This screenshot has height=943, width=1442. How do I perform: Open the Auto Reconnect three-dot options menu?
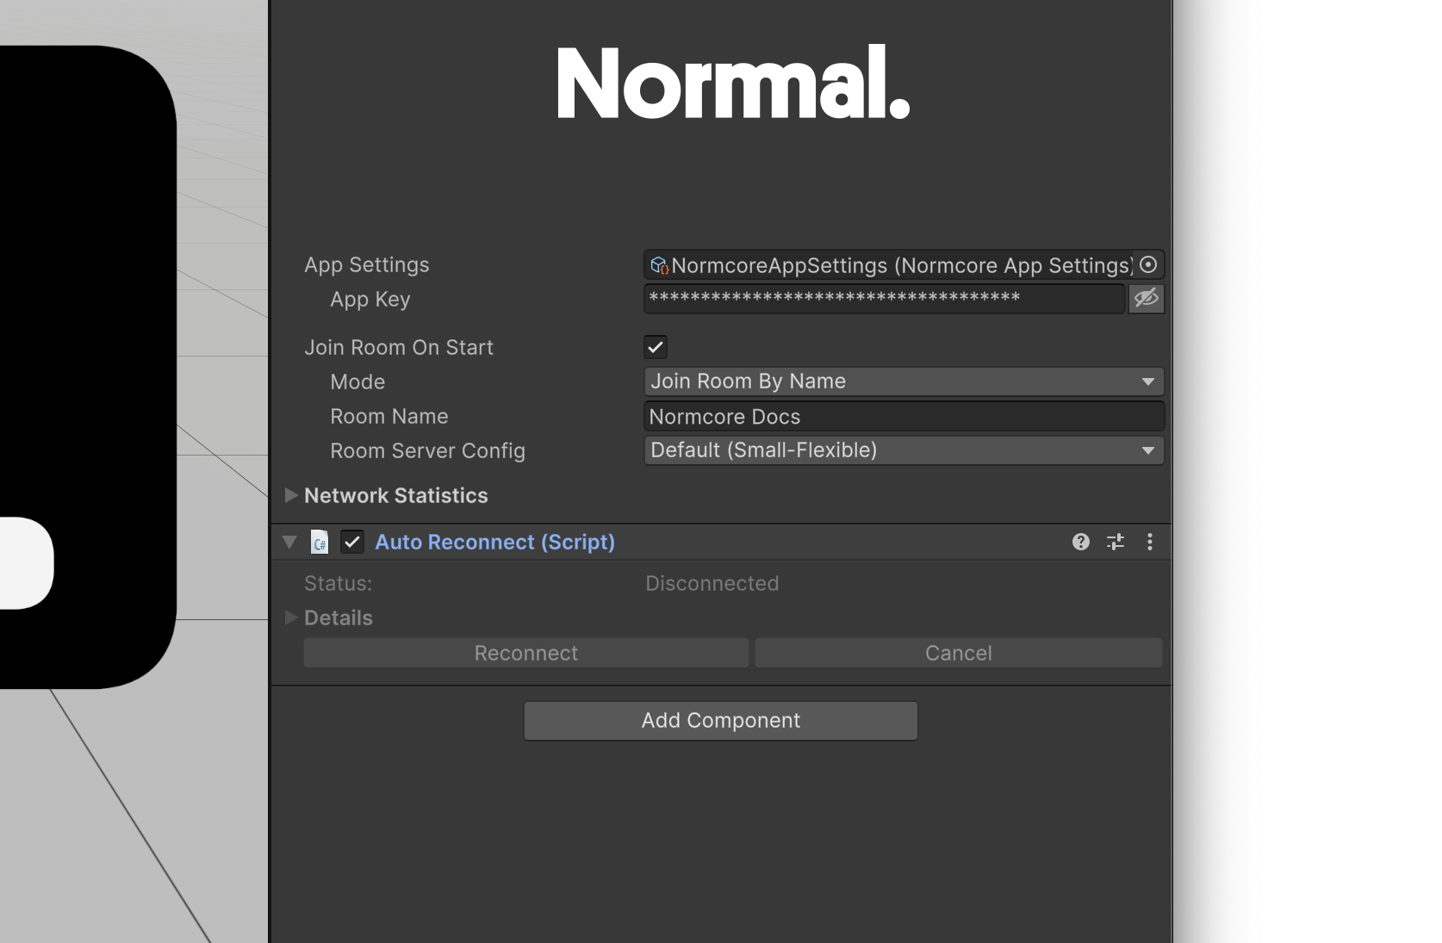point(1150,542)
